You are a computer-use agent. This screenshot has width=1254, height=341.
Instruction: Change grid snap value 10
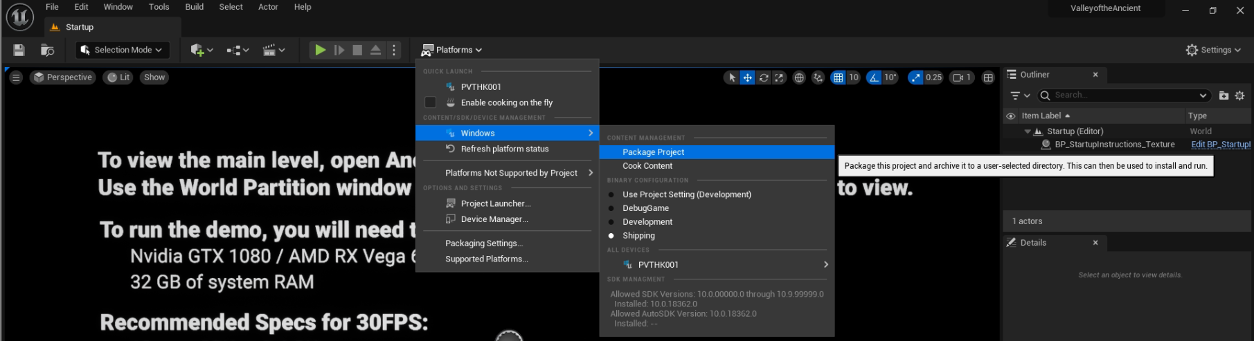pyautogui.click(x=854, y=77)
